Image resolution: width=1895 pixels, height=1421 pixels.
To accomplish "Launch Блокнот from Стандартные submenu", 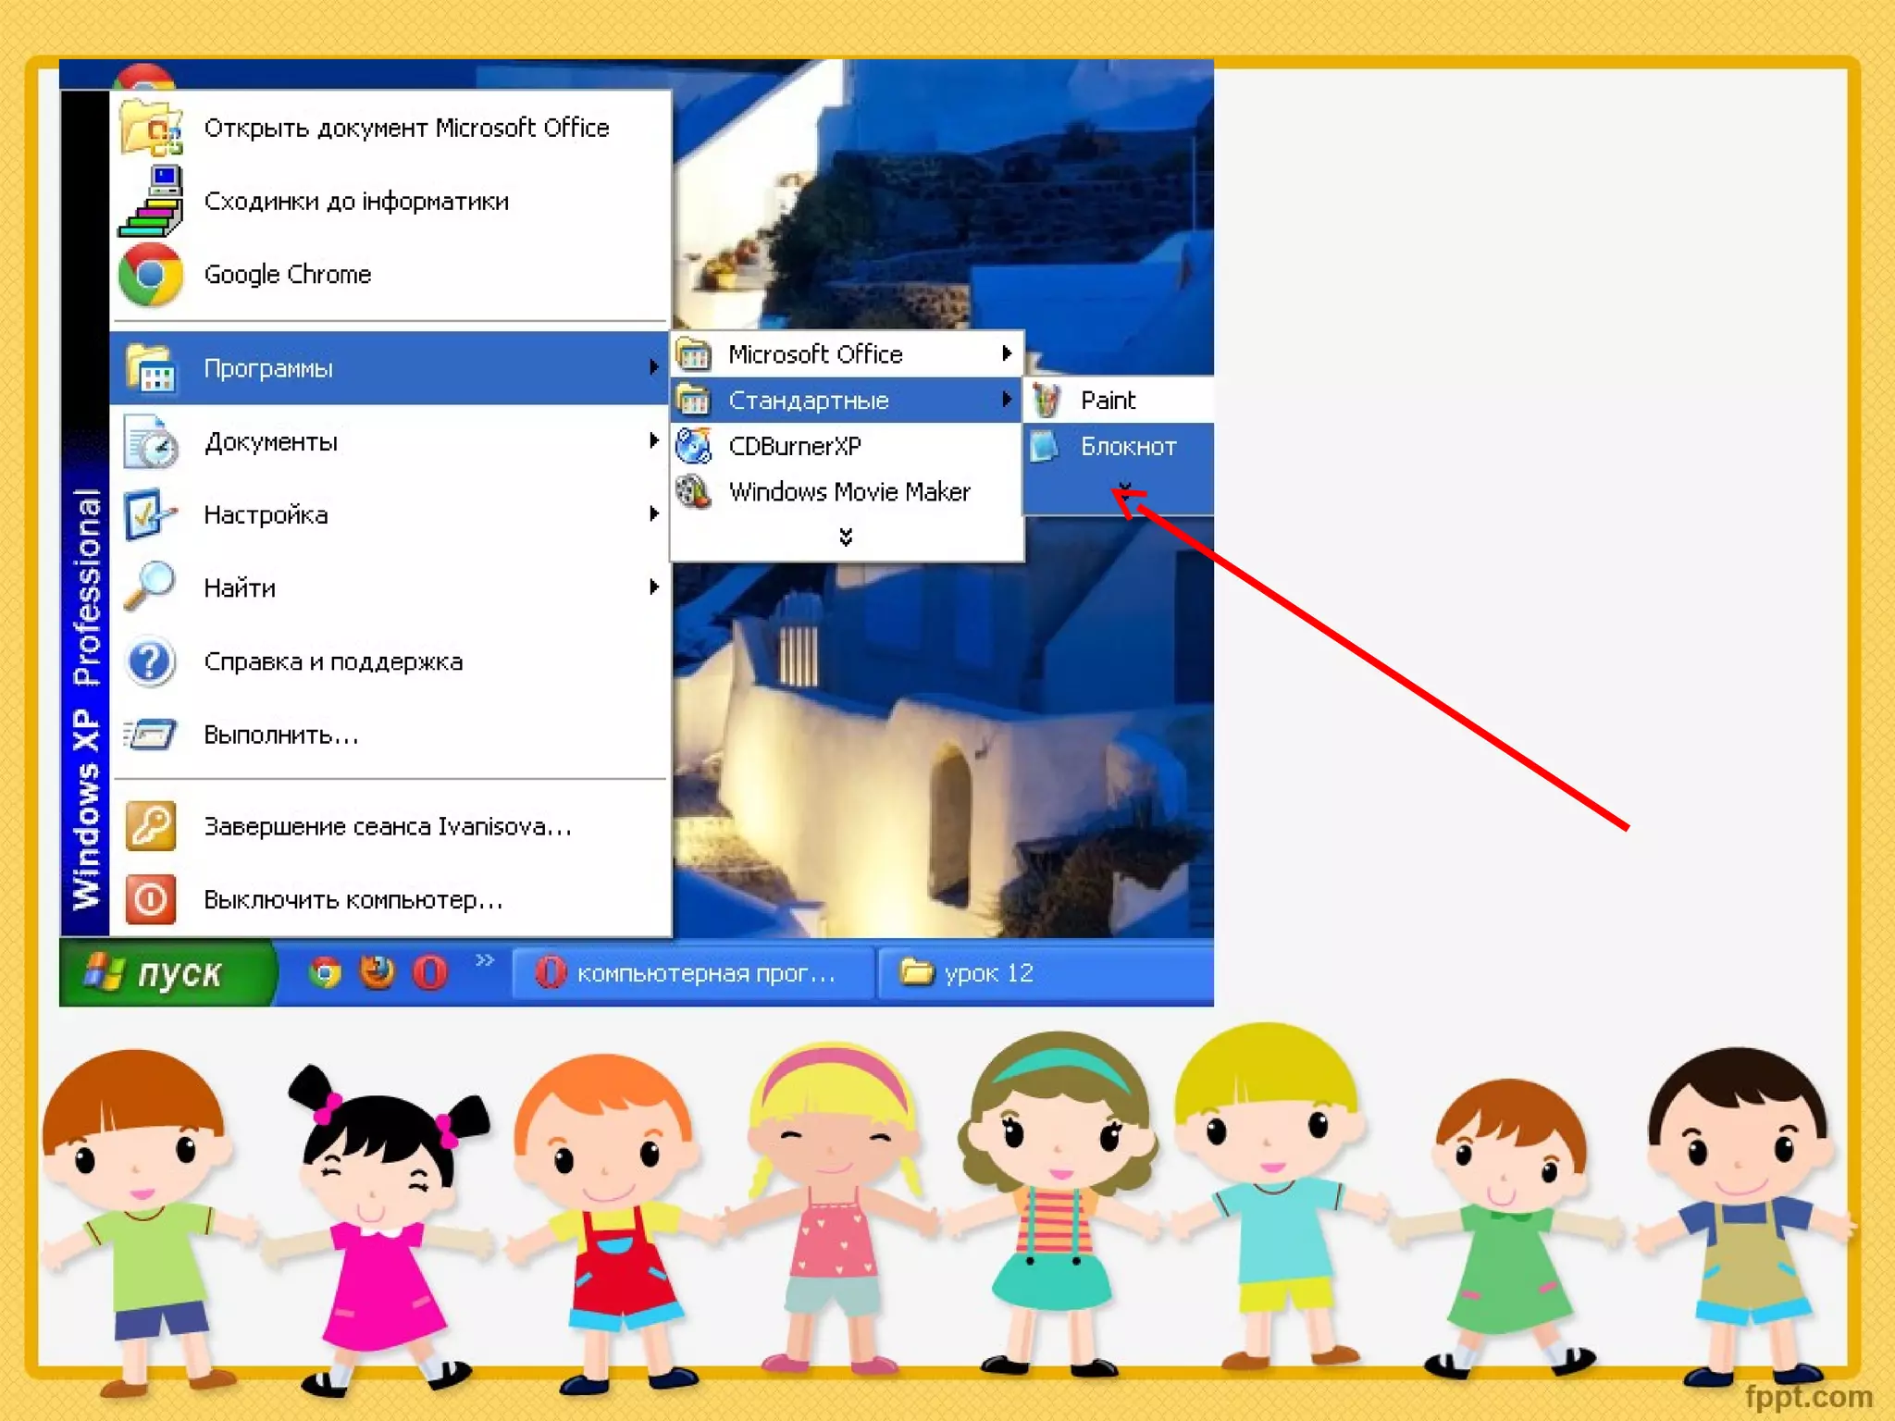I will click(x=1127, y=447).
